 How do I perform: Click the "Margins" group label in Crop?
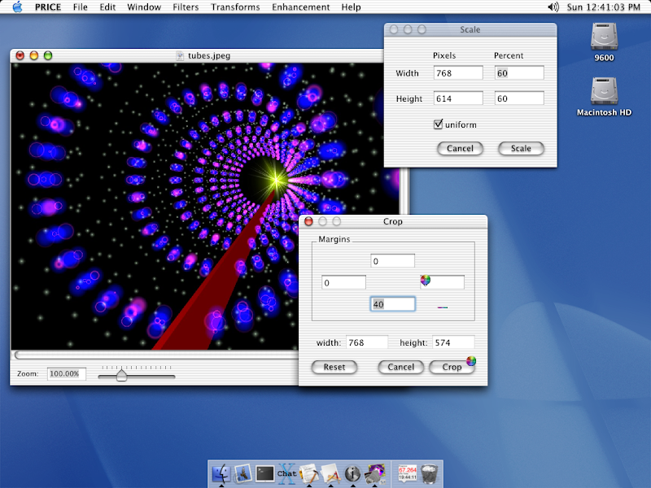(x=334, y=239)
